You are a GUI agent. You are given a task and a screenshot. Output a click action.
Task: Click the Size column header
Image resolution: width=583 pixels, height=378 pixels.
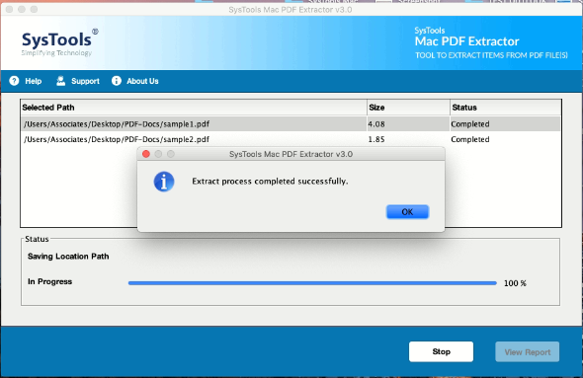tap(408, 108)
